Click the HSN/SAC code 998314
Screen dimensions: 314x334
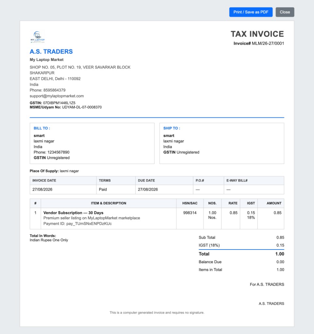(190, 213)
